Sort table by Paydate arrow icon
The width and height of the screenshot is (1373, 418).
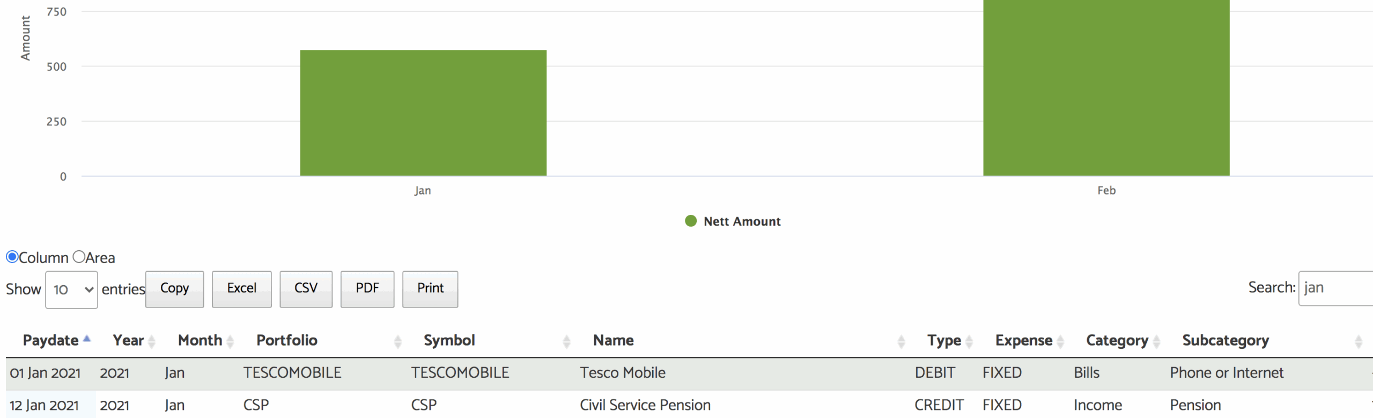coord(87,339)
